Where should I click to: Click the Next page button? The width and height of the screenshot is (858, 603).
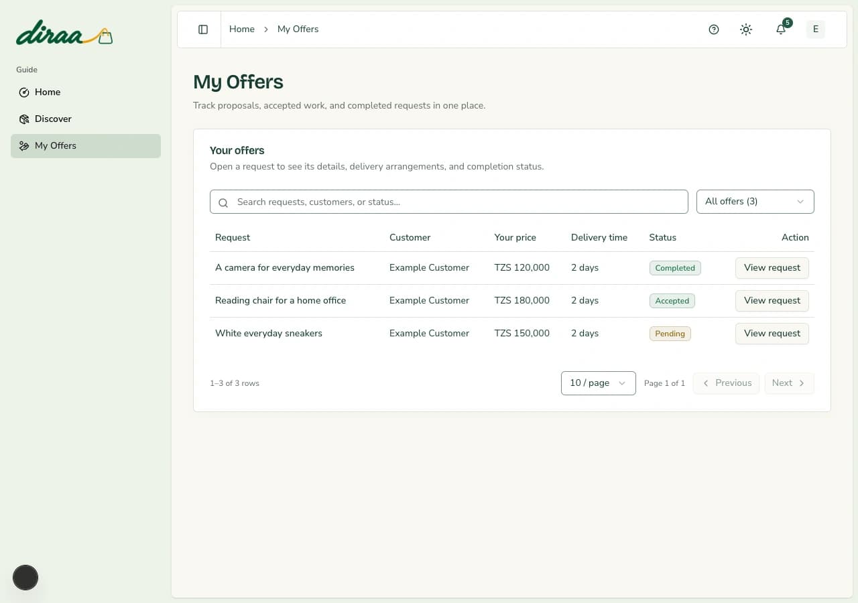tap(790, 383)
